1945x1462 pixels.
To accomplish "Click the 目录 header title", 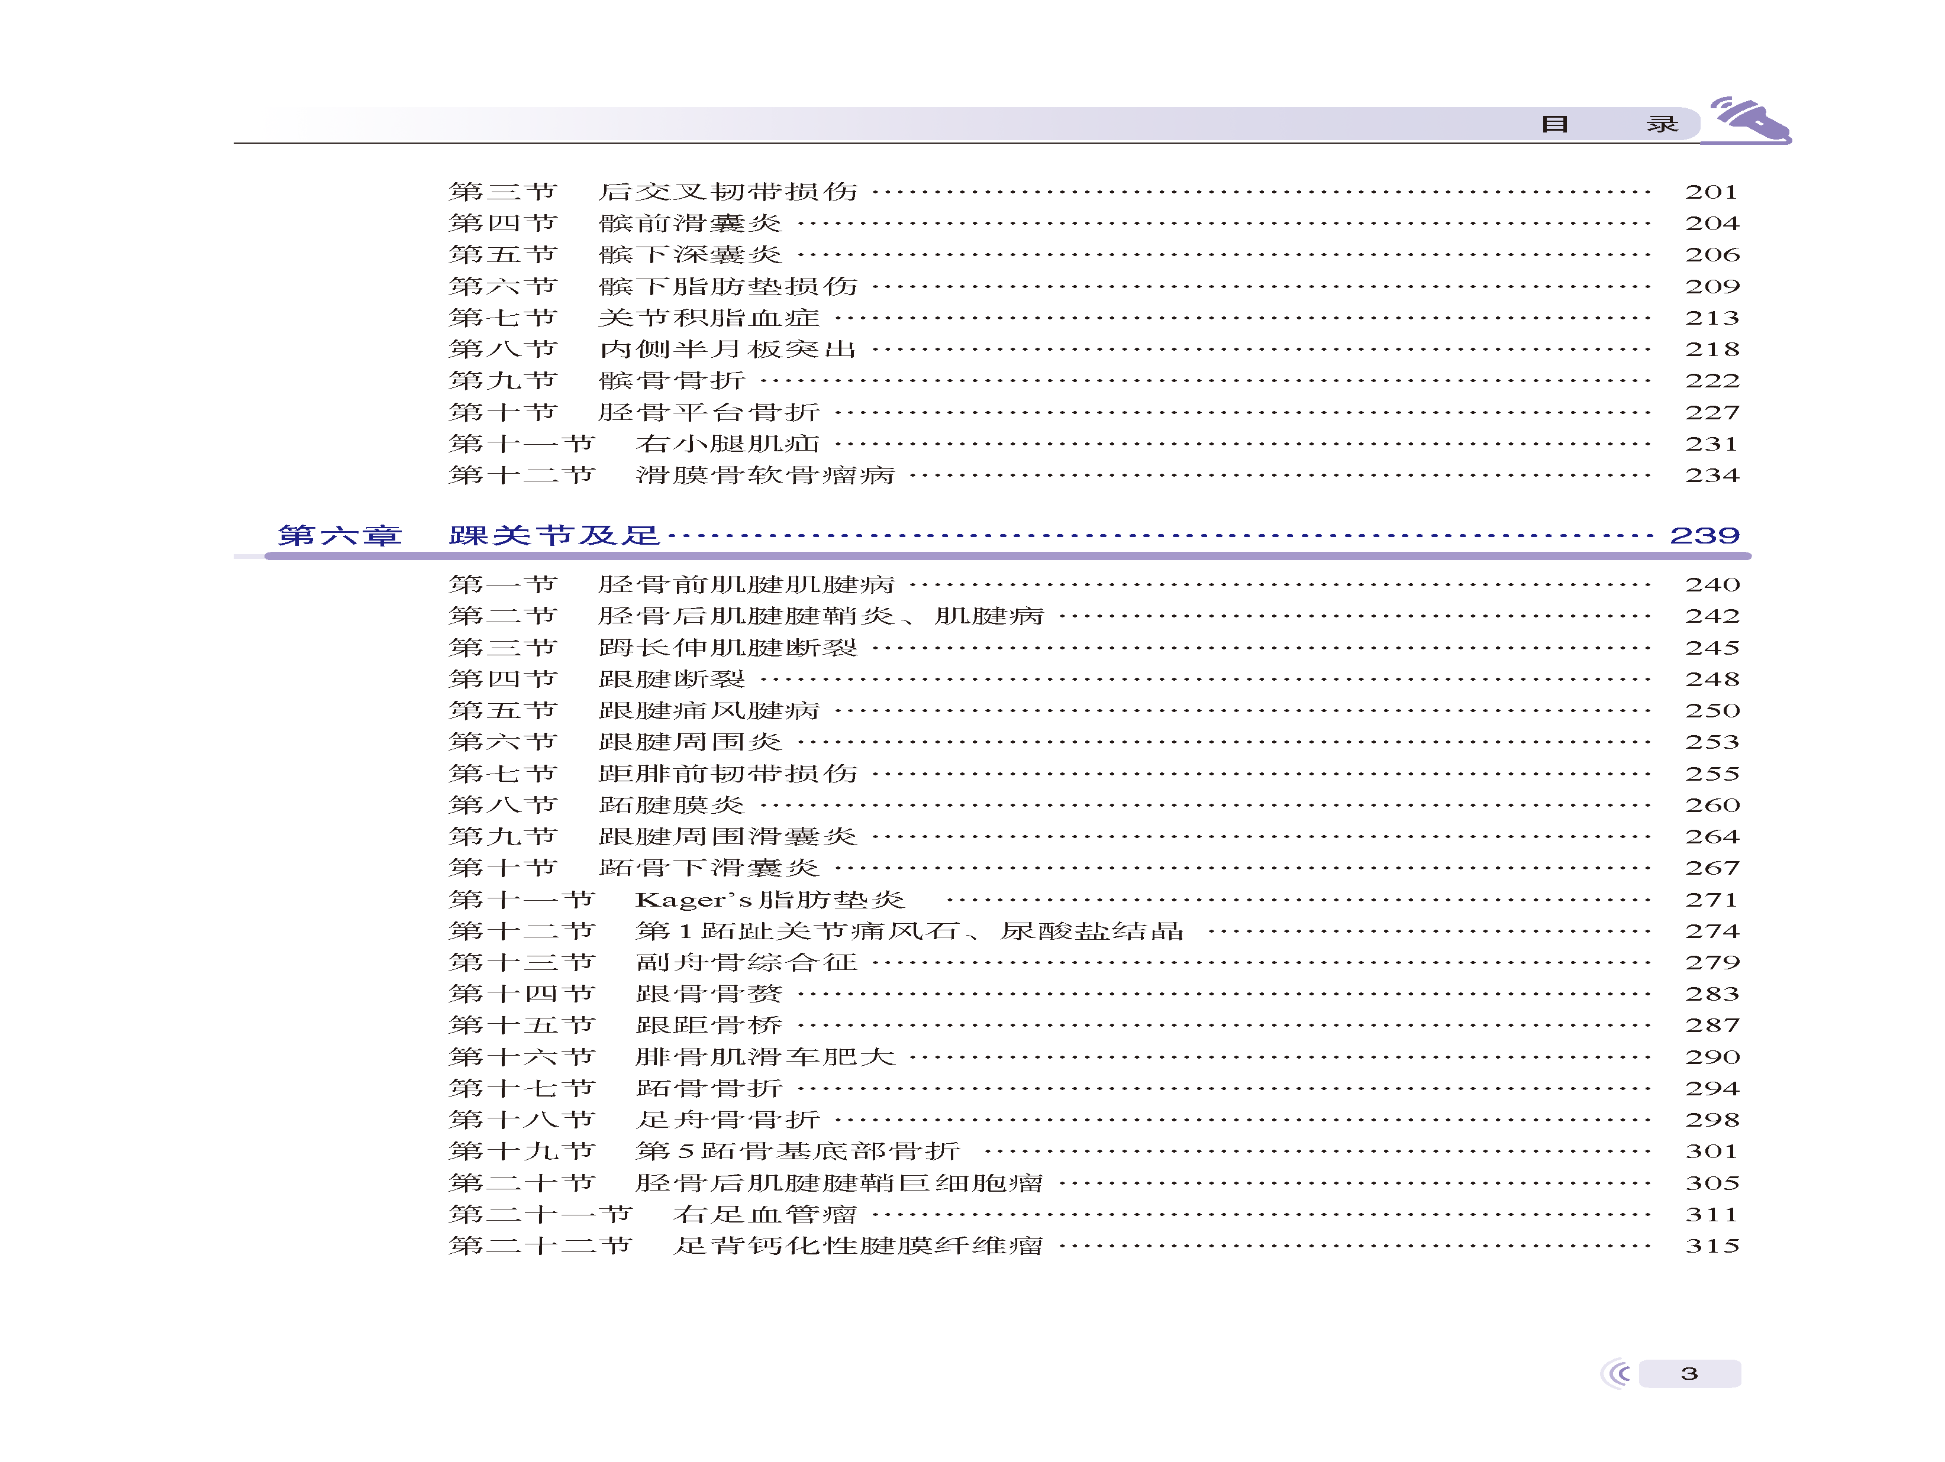I will coord(1608,125).
